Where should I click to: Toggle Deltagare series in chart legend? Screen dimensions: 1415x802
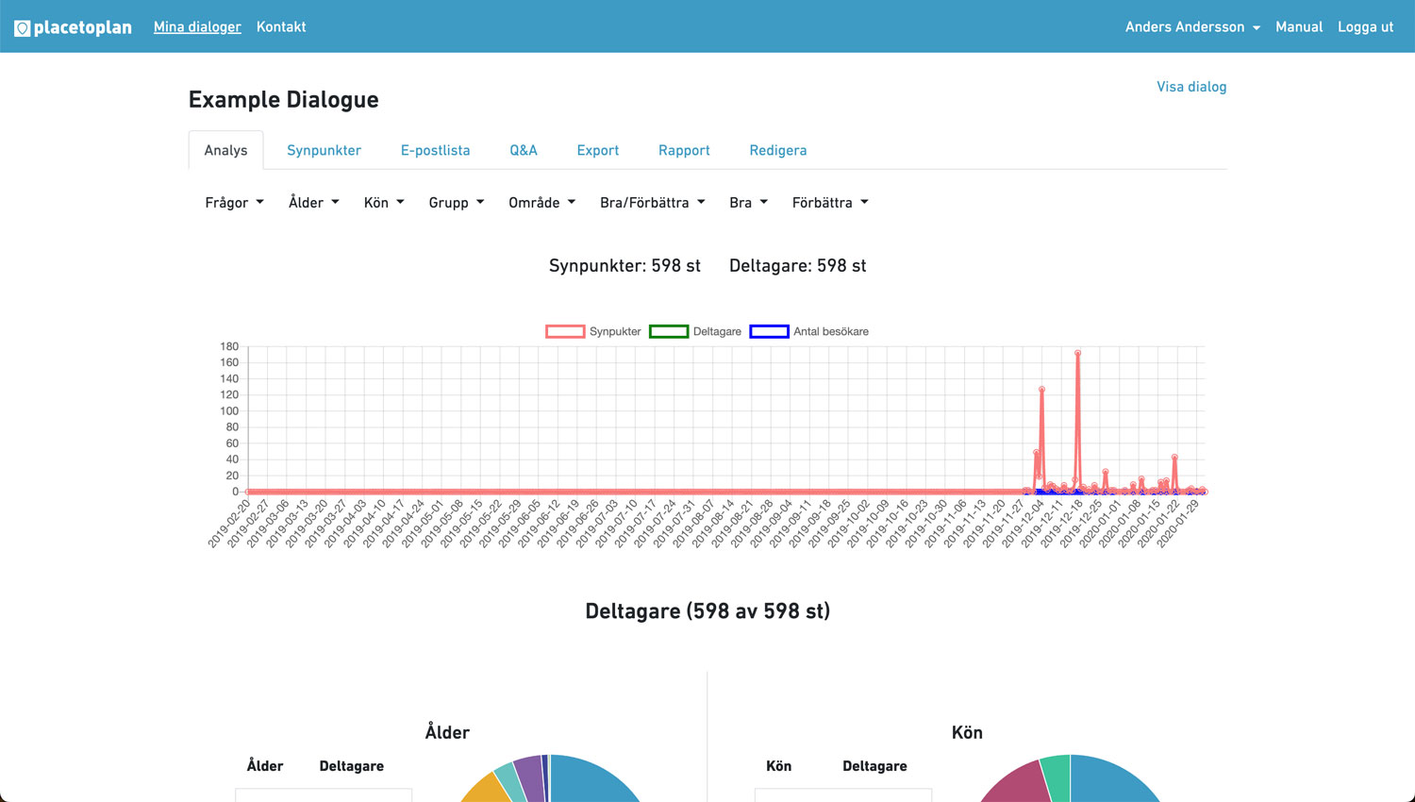tap(695, 331)
